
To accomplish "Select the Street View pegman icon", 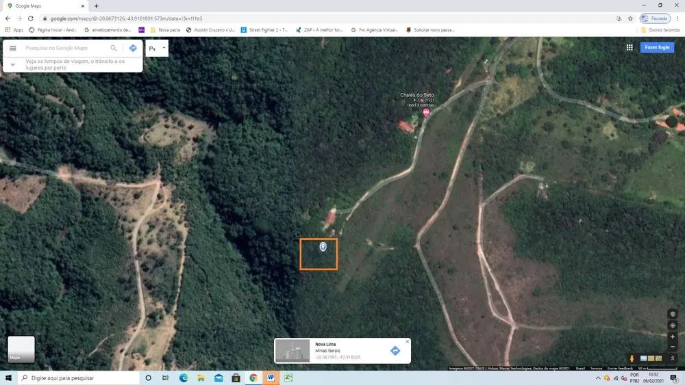I will tap(632, 358).
